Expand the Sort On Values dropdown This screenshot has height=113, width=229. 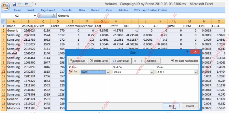(152, 72)
